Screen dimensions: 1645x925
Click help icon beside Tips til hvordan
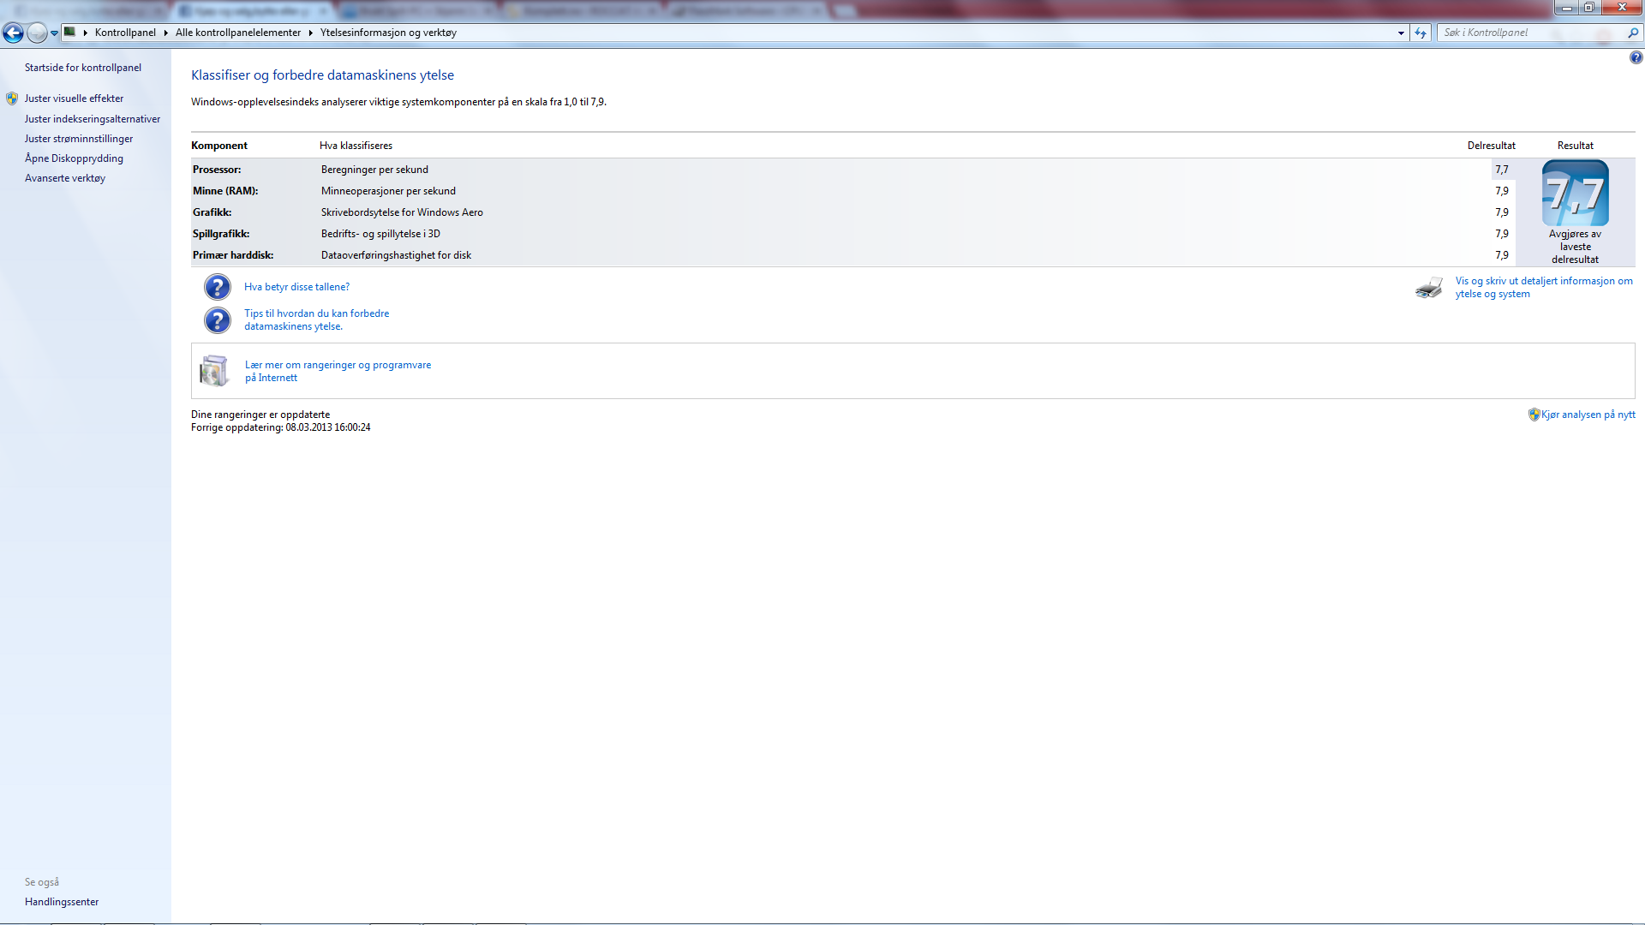pos(218,320)
